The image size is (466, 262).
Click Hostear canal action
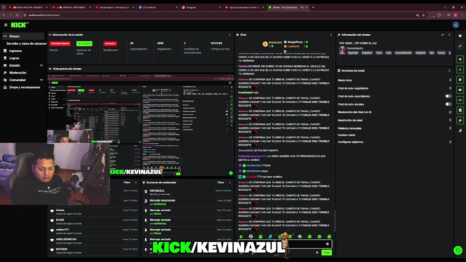click(x=346, y=135)
